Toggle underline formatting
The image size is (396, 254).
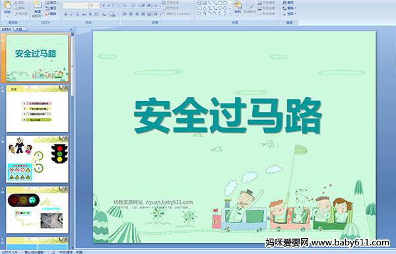(77, 15)
